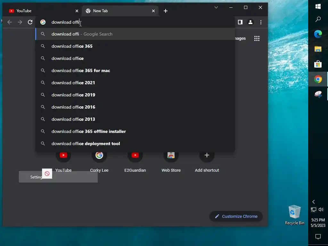Open the Chrome profile avatar icon
Screen dimensions: 328x246
(x=250, y=22)
